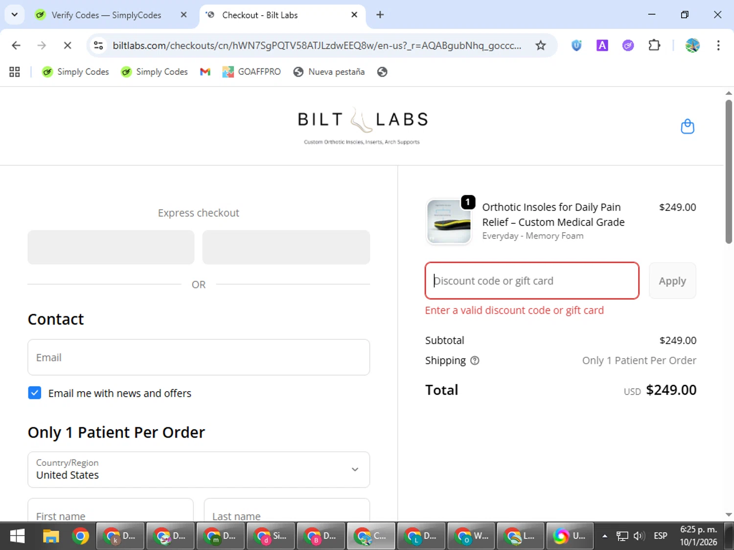Click the browser address bar URL
Viewport: 734px width, 550px height.
tap(317, 45)
